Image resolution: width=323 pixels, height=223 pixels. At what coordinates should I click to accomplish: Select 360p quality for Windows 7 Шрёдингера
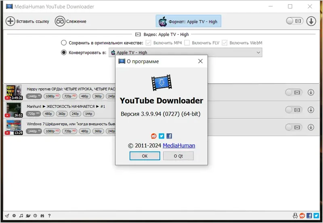pyautogui.click(x=98, y=131)
